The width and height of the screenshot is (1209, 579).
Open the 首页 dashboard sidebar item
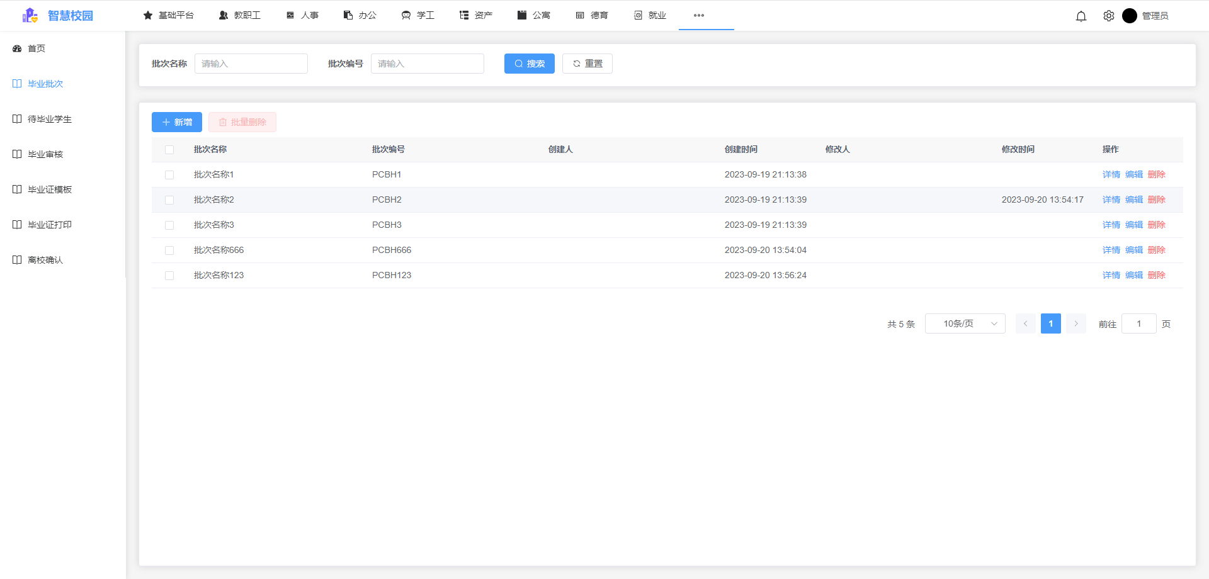coord(36,48)
